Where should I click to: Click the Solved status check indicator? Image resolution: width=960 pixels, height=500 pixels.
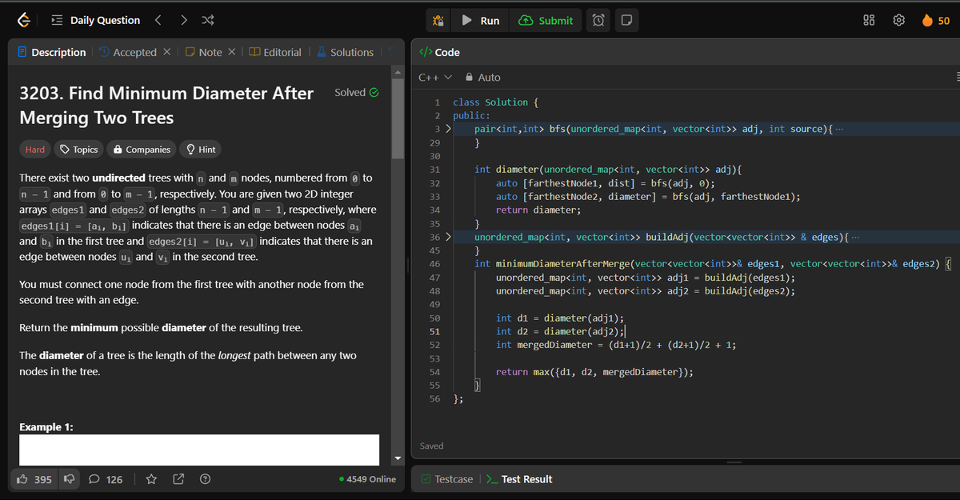(356, 93)
